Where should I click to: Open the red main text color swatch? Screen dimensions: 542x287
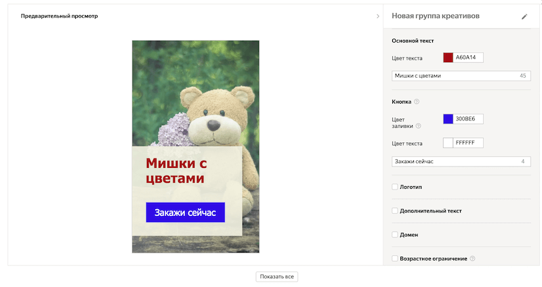[x=448, y=58]
